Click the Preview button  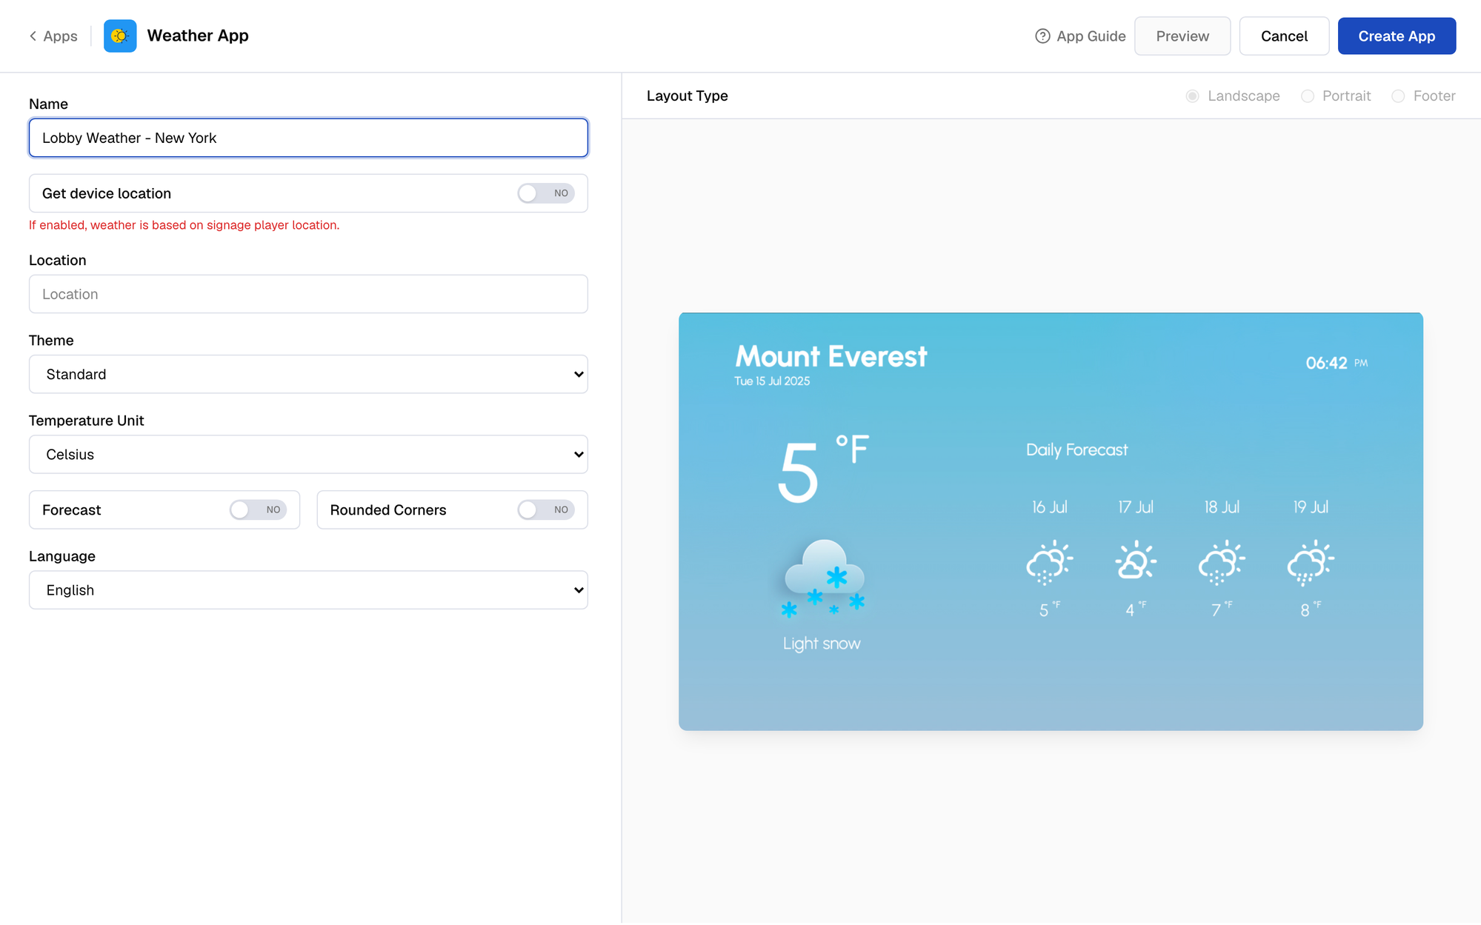click(1182, 36)
